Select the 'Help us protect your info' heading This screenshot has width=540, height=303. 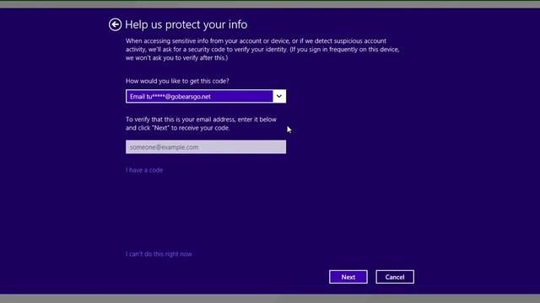click(x=186, y=24)
